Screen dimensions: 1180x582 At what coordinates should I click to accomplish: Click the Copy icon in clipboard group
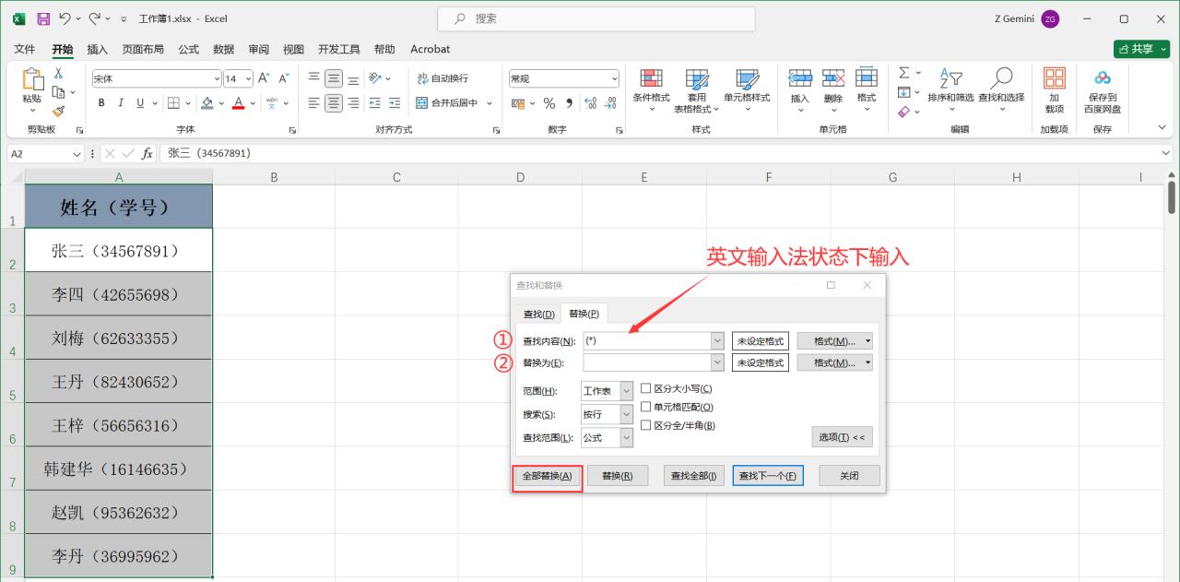[x=58, y=92]
